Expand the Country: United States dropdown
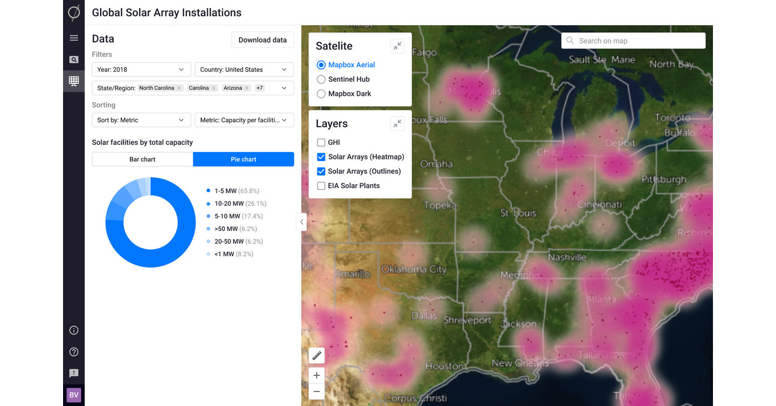The height and width of the screenshot is (406, 776). coord(244,69)
